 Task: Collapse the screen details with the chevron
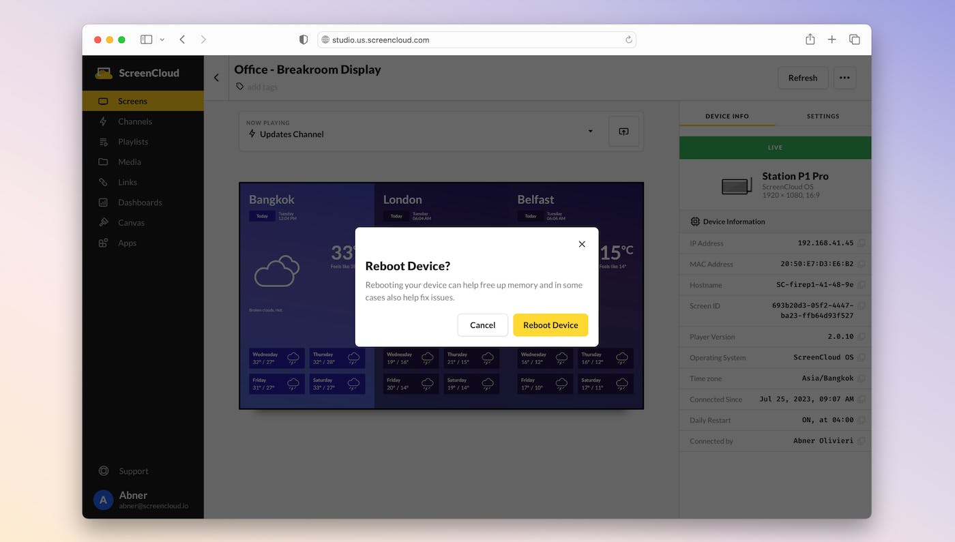point(216,77)
